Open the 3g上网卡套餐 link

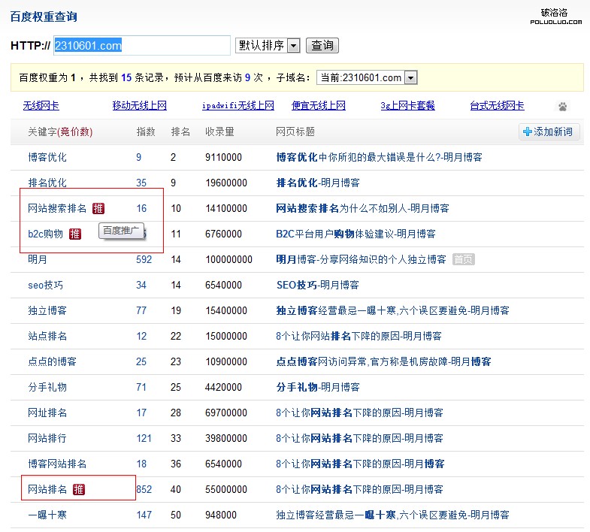(x=407, y=106)
